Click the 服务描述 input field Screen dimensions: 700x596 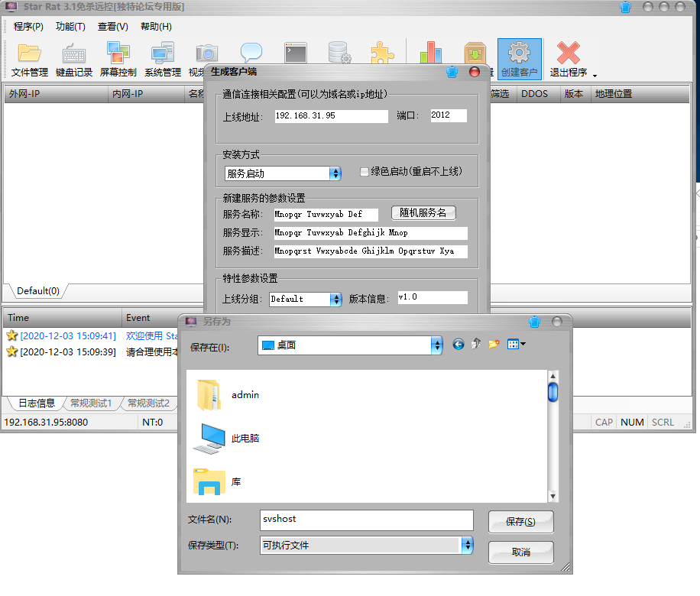tap(371, 251)
